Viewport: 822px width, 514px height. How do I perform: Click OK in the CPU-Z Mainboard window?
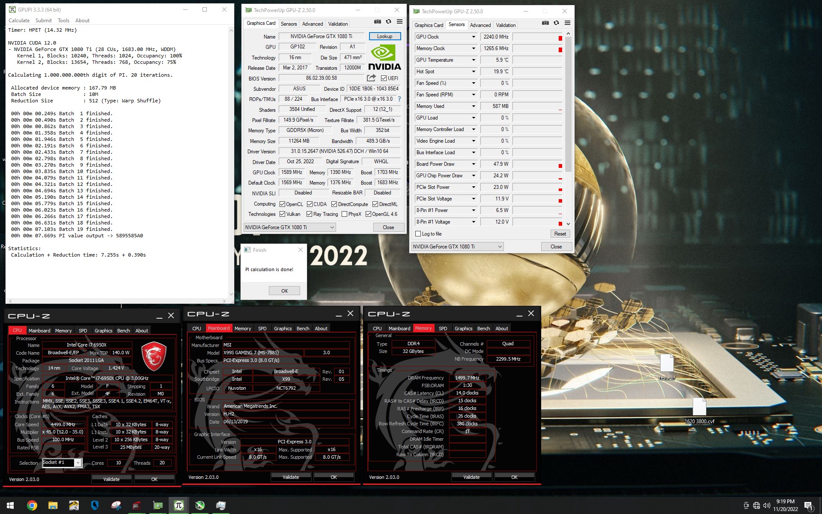[334, 477]
